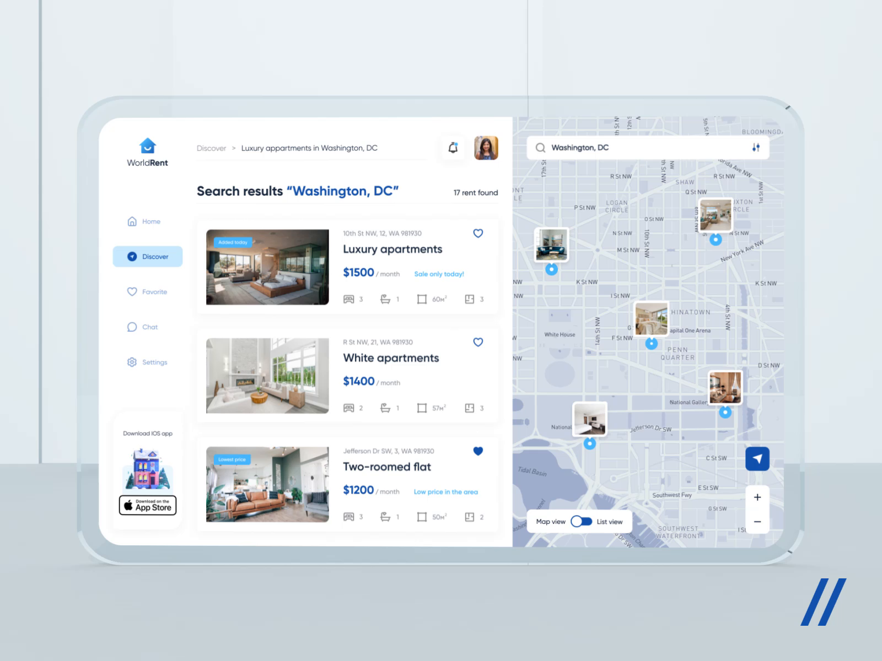
Task: Click breadcrumb Luxury appartments in Washington, DC
Action: pyautogui.click(x=309, y=148)
